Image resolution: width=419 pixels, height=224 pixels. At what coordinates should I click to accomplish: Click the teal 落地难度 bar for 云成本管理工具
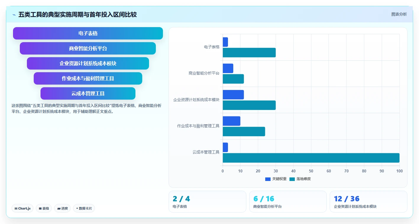(x=311, y=158)
